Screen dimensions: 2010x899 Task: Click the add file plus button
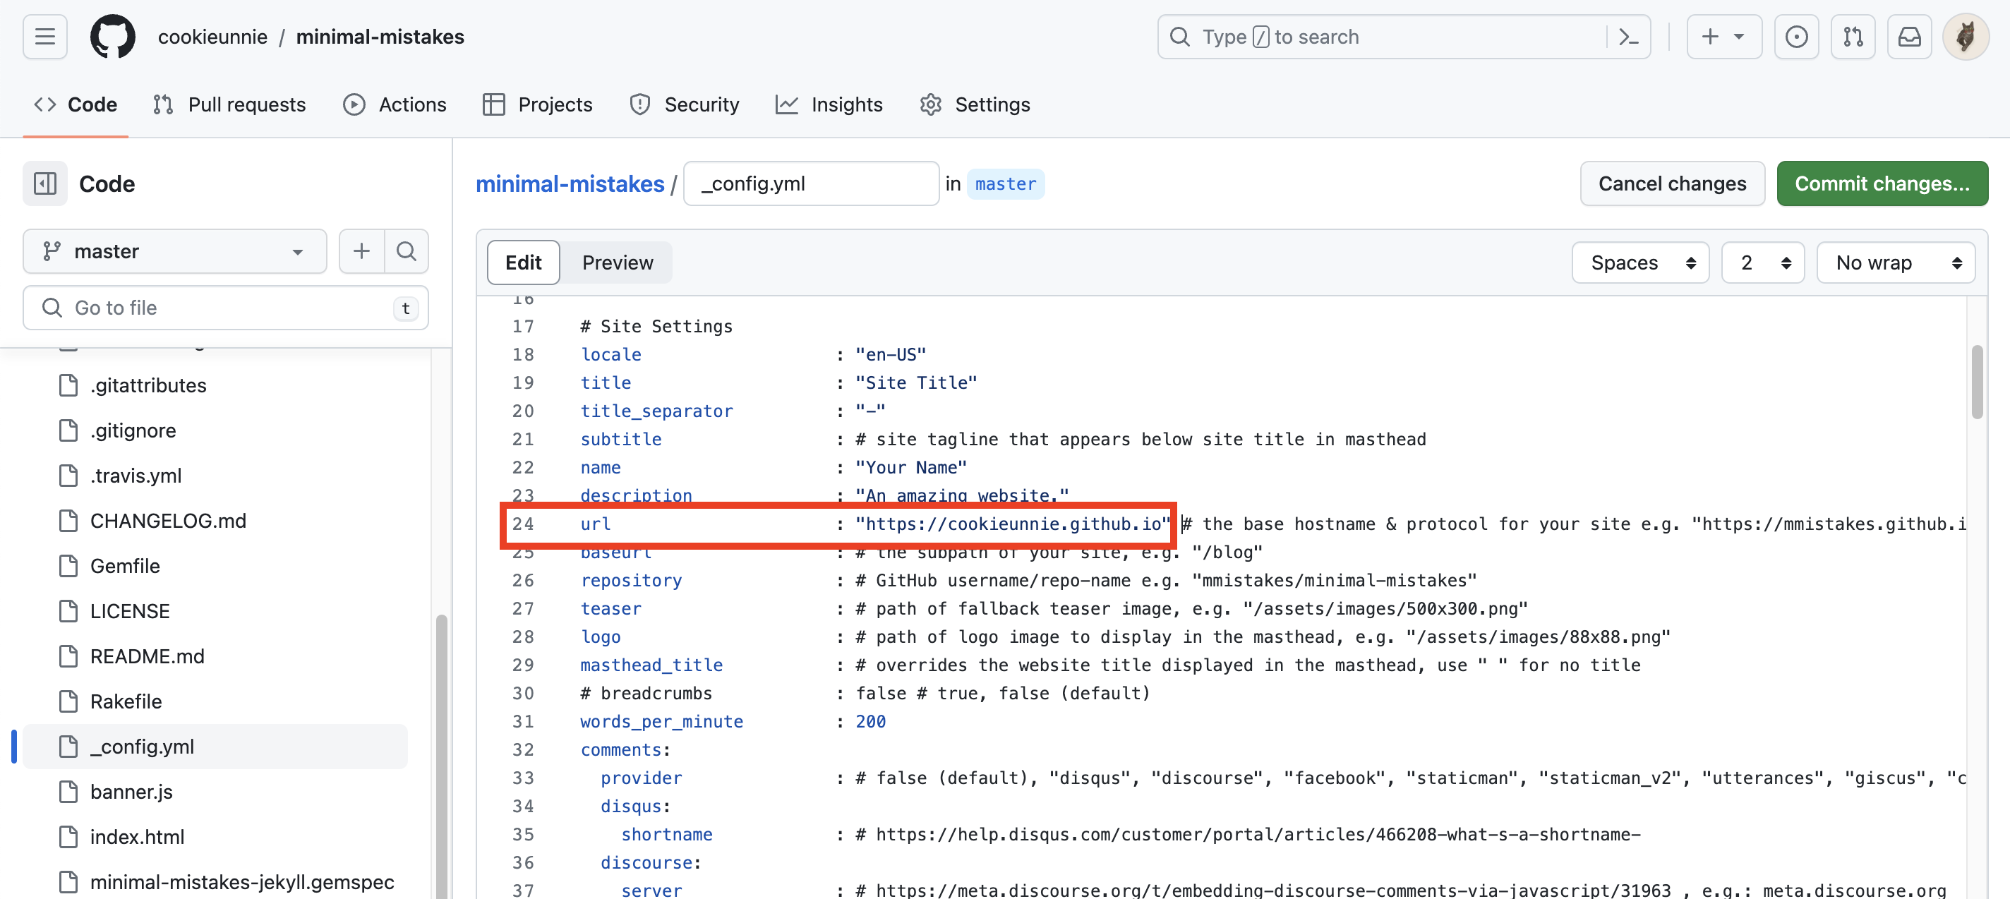[x=361, y=251]
